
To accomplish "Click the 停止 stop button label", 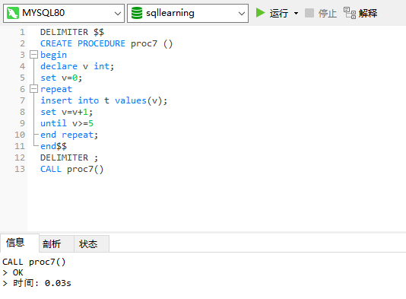I will tap(328, 13).
